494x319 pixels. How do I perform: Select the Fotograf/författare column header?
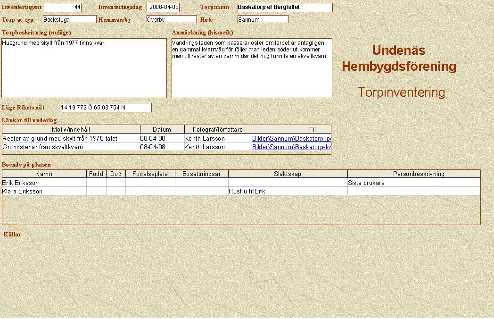click(x=218, y=129)
